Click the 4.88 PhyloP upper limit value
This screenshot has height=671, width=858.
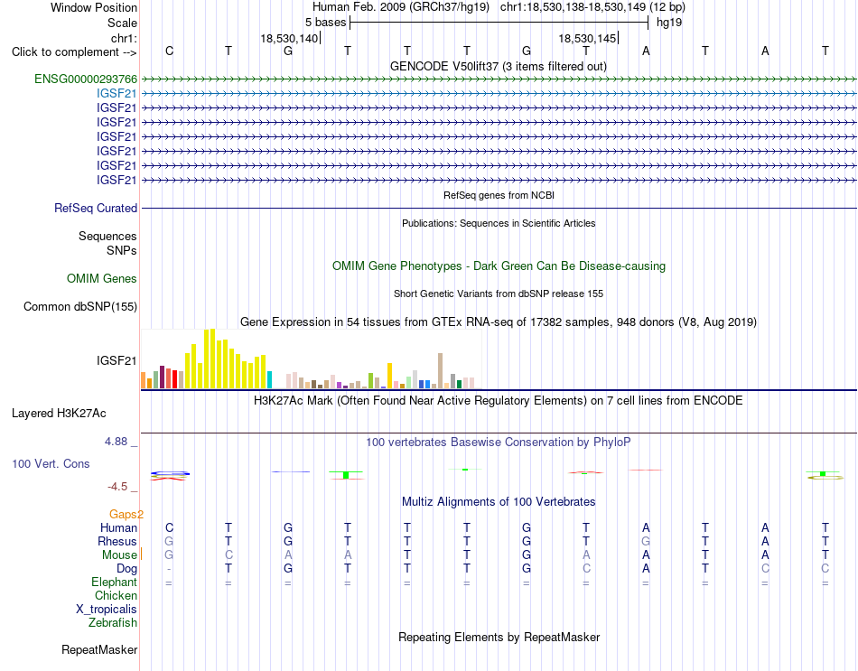116,442
